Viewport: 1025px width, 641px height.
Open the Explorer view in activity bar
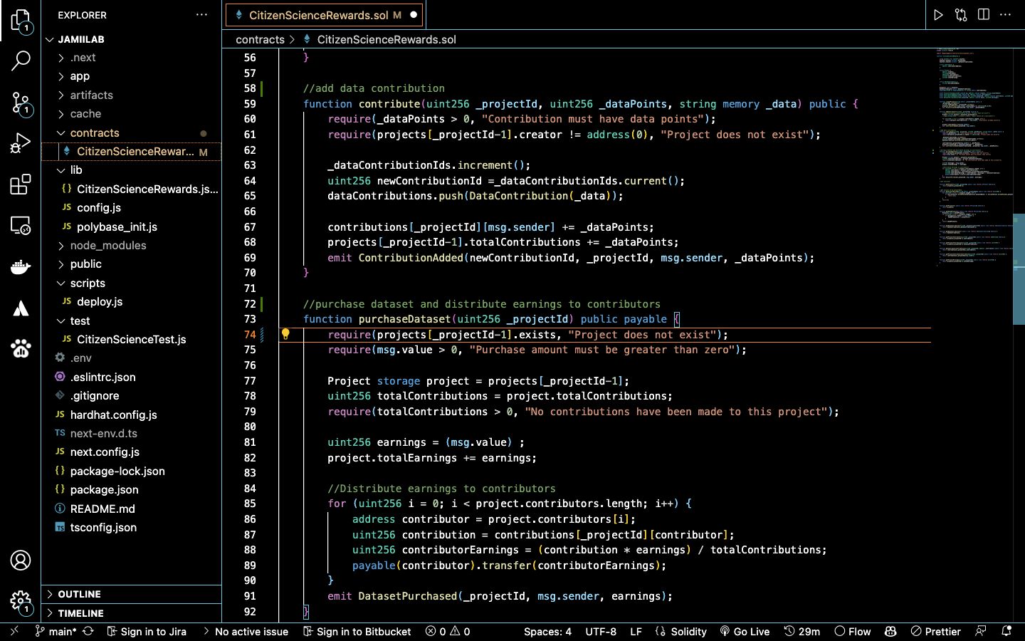(x=21, y=21)
